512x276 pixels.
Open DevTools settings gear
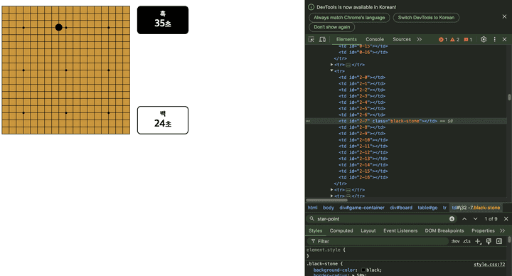[x=484, y=39]
